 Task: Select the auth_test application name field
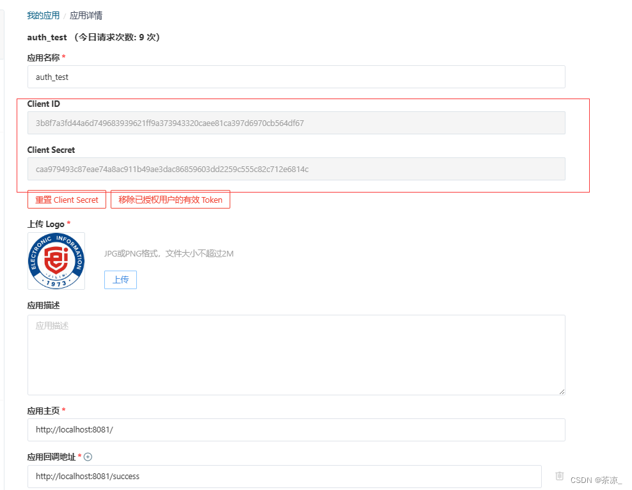click(296, 76)
